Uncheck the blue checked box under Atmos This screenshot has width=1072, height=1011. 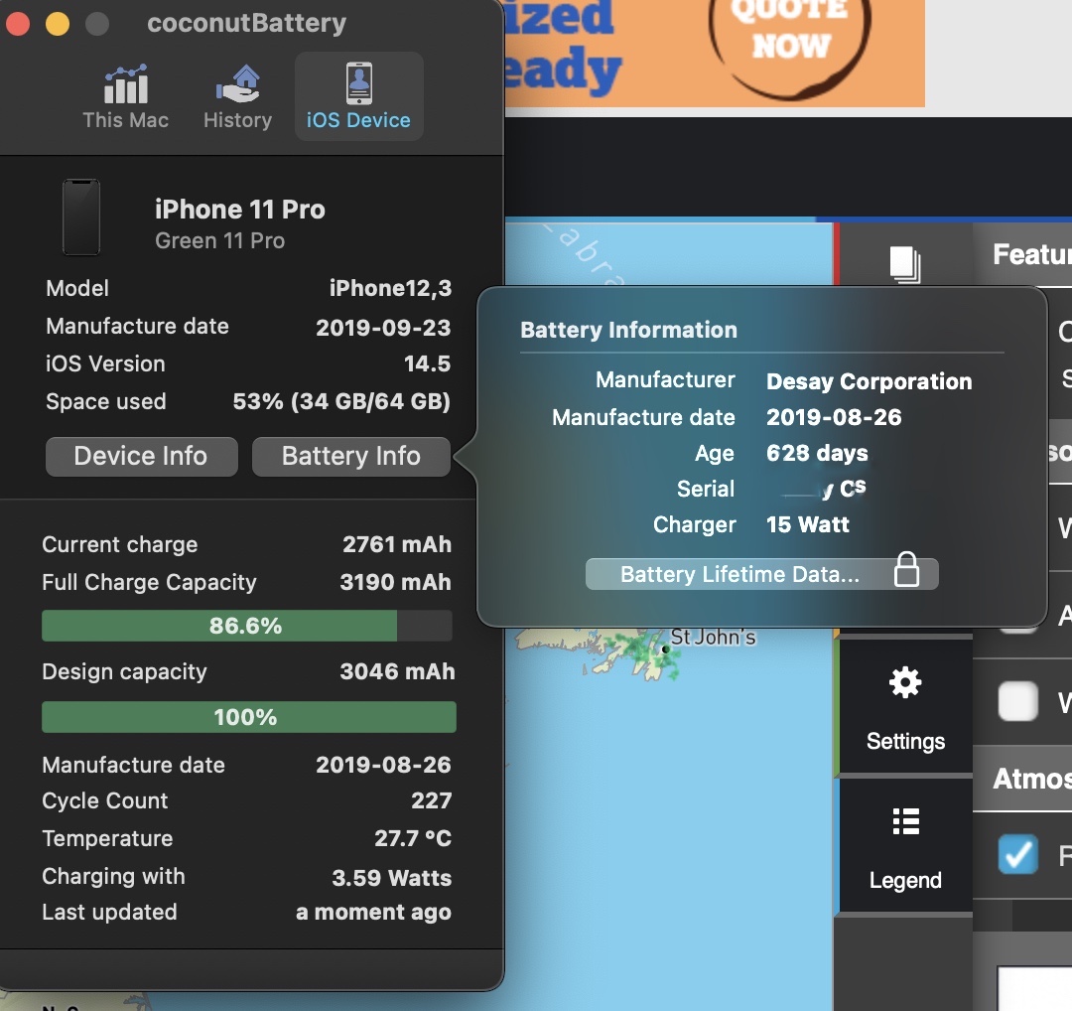1018,854
